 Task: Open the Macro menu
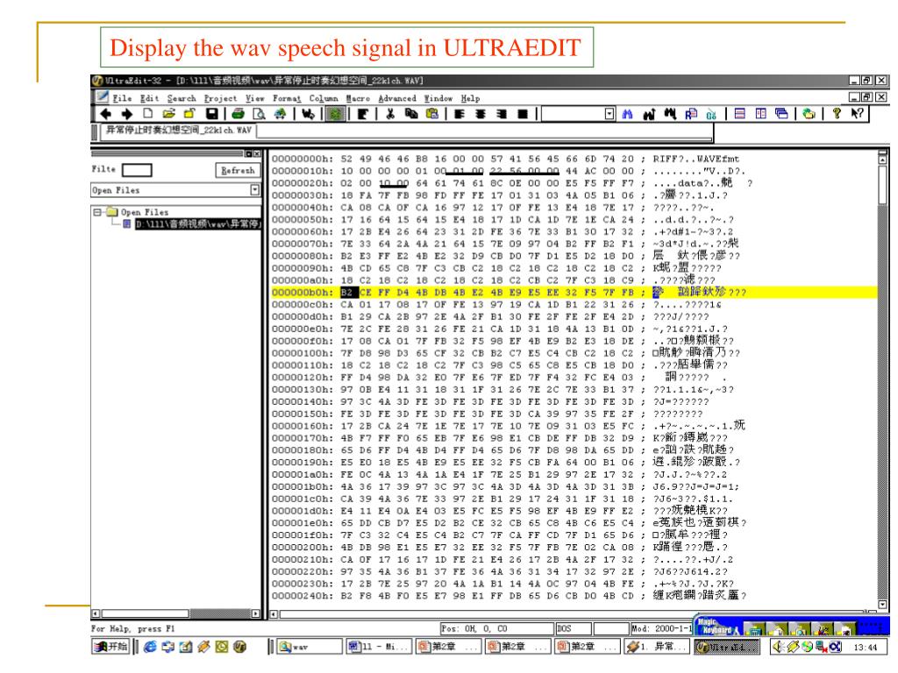358,98
